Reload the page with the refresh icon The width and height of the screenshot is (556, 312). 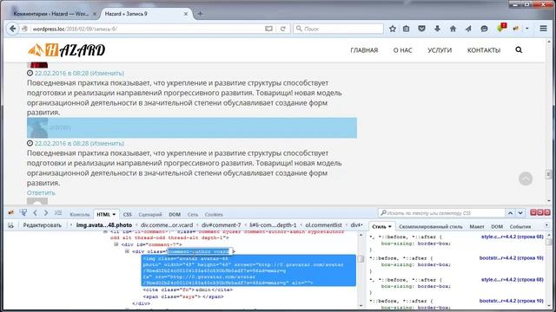[x=282, y=29]
